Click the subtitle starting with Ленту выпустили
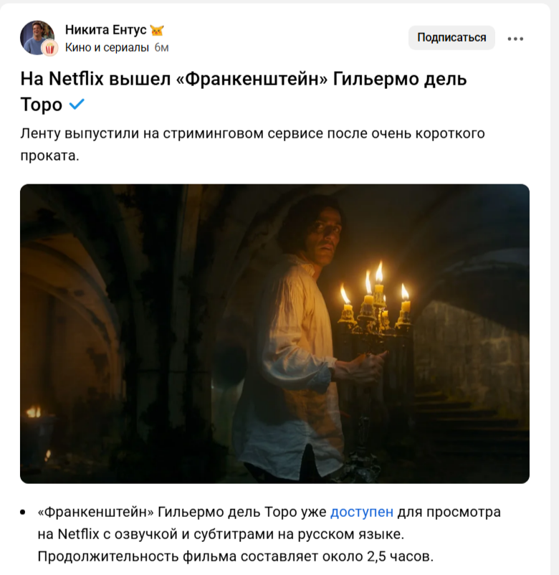 [252, 145]
